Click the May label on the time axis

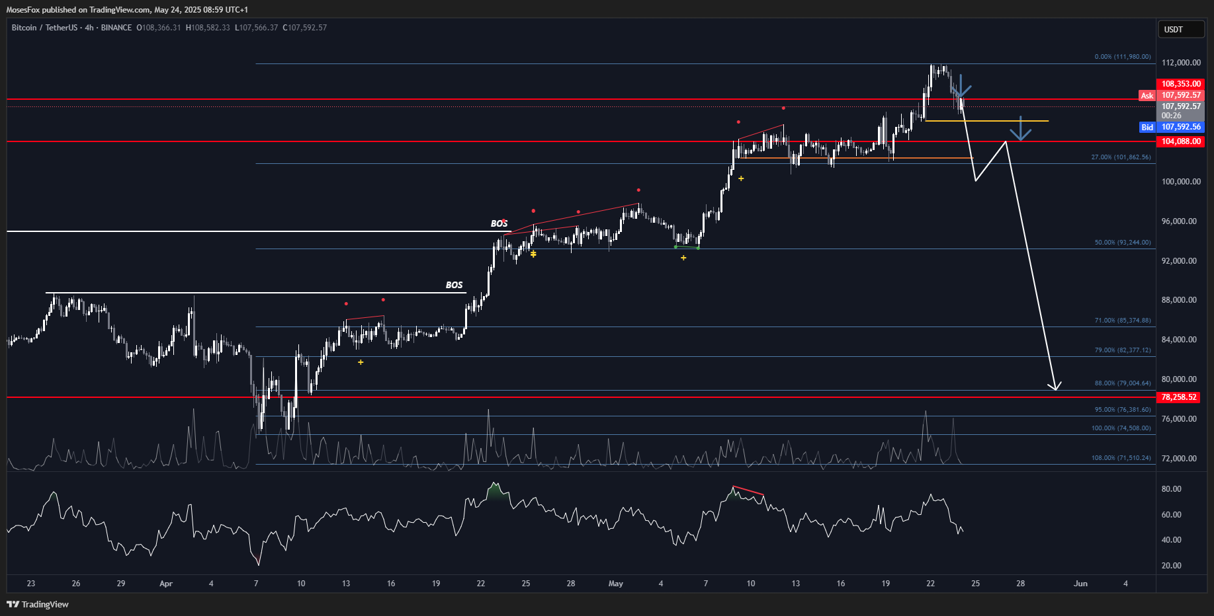point(615,584)
